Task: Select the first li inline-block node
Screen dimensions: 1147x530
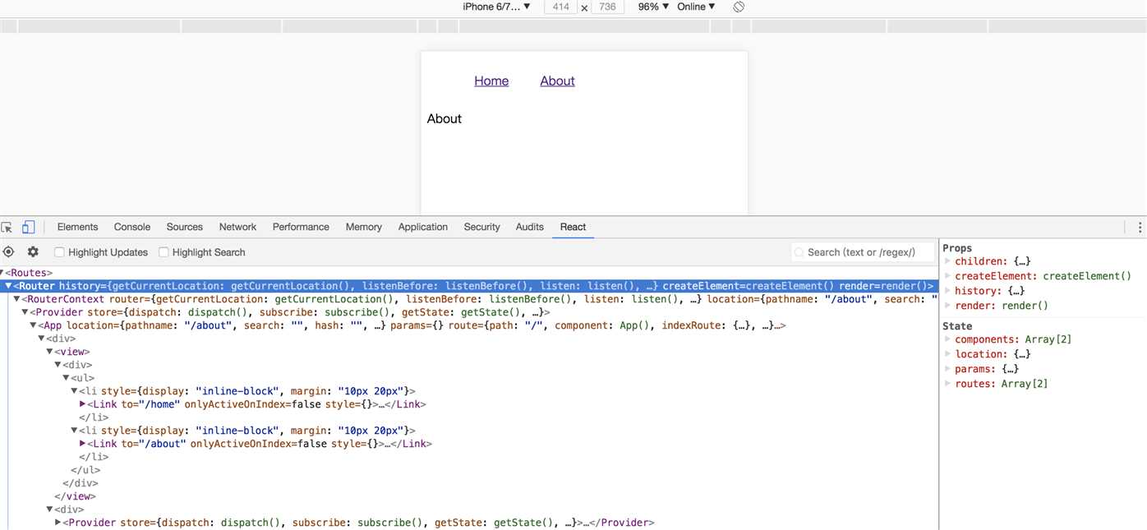Action: pyautogui.click(x=247, y=391)
